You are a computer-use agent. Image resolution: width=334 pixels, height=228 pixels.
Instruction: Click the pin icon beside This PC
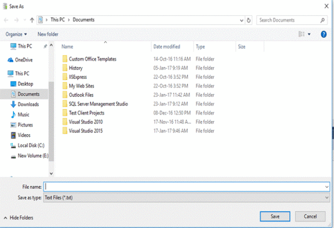point(45,46)
